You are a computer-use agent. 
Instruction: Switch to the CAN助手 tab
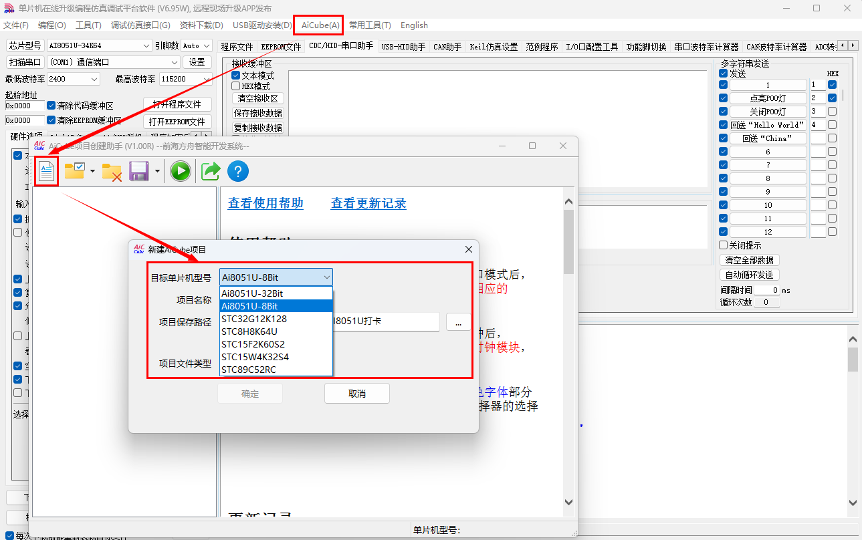tap(448, 47)
